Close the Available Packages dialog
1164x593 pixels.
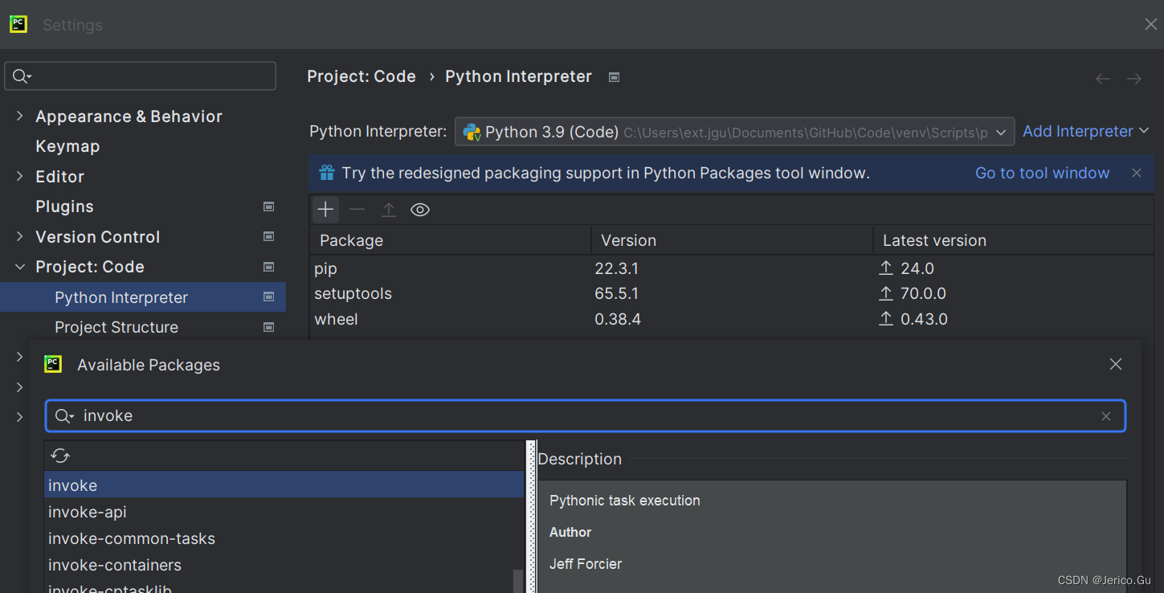point(1116,365)
